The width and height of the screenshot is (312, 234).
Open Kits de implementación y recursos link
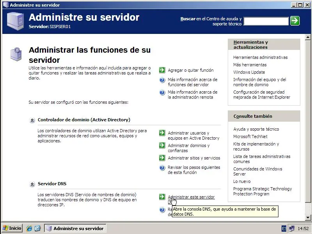point(256,147)
